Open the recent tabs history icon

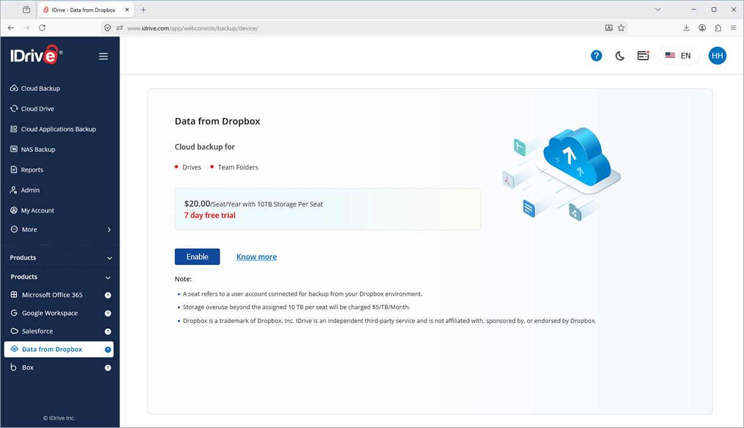[26, 10]
